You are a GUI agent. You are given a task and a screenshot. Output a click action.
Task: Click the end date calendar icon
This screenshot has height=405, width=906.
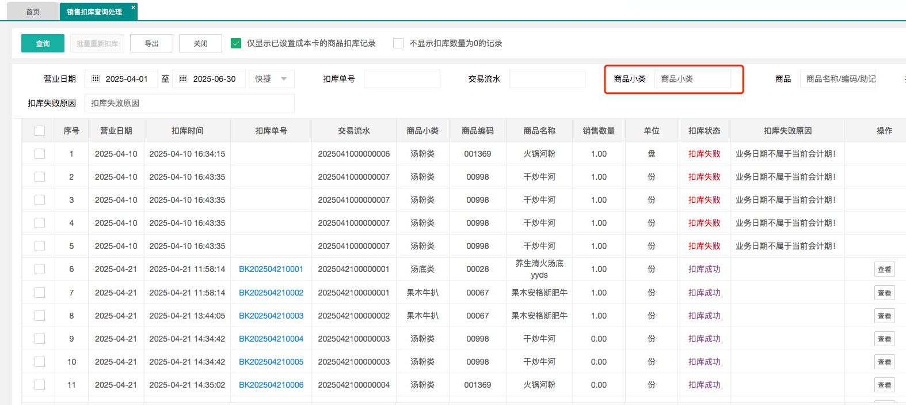click(x=183, y=79)
